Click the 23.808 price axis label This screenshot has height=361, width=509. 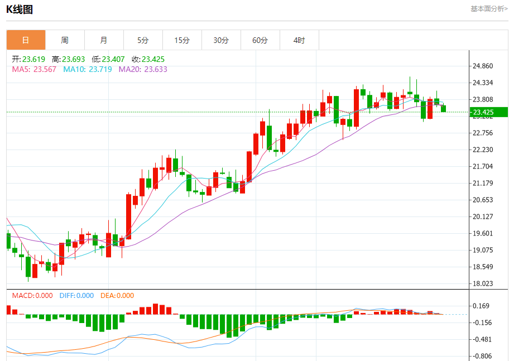pos(483,99)
